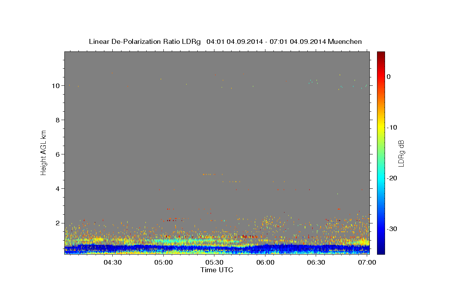Click the colorbar tick label -10
The height and width of the screenshot is (305, 457).
(392, 127)
